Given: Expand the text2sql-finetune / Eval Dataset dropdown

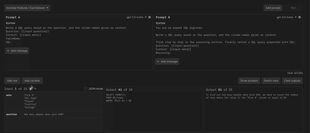Looking at the screenshot, I should 27,8.
